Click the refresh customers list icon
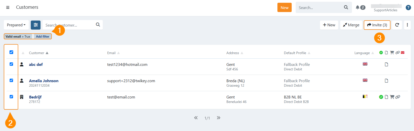This screenshot has width=414, height=131. [x=397, y=25]
